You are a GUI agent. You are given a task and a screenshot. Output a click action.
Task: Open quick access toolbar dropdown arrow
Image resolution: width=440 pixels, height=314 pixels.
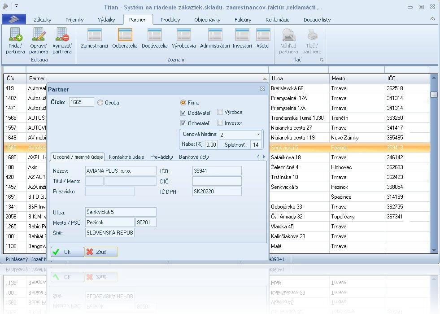tap(16, 6)
